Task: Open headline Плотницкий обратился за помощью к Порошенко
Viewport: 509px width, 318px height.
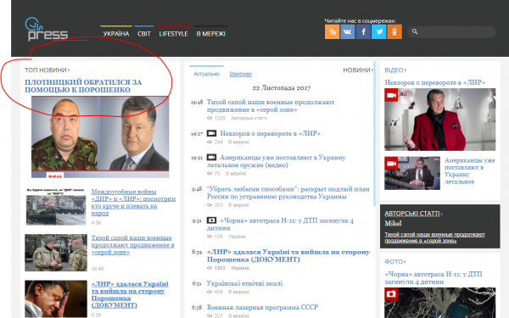Action: point(83,86)
